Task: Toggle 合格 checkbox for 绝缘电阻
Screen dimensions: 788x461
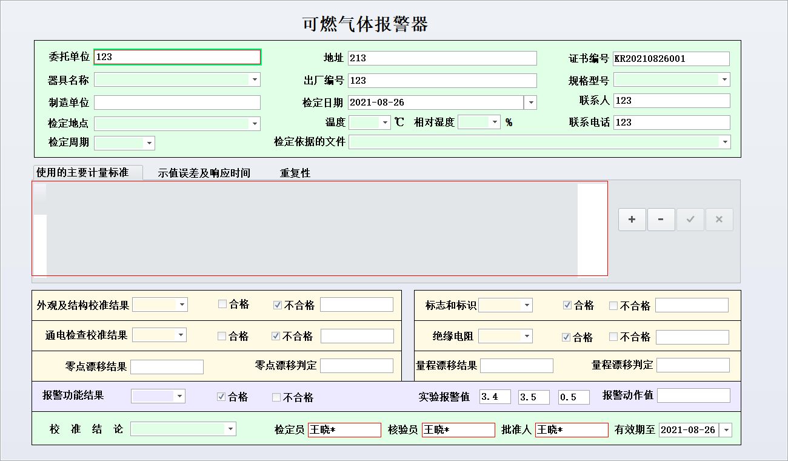Action: click(566, 337)
